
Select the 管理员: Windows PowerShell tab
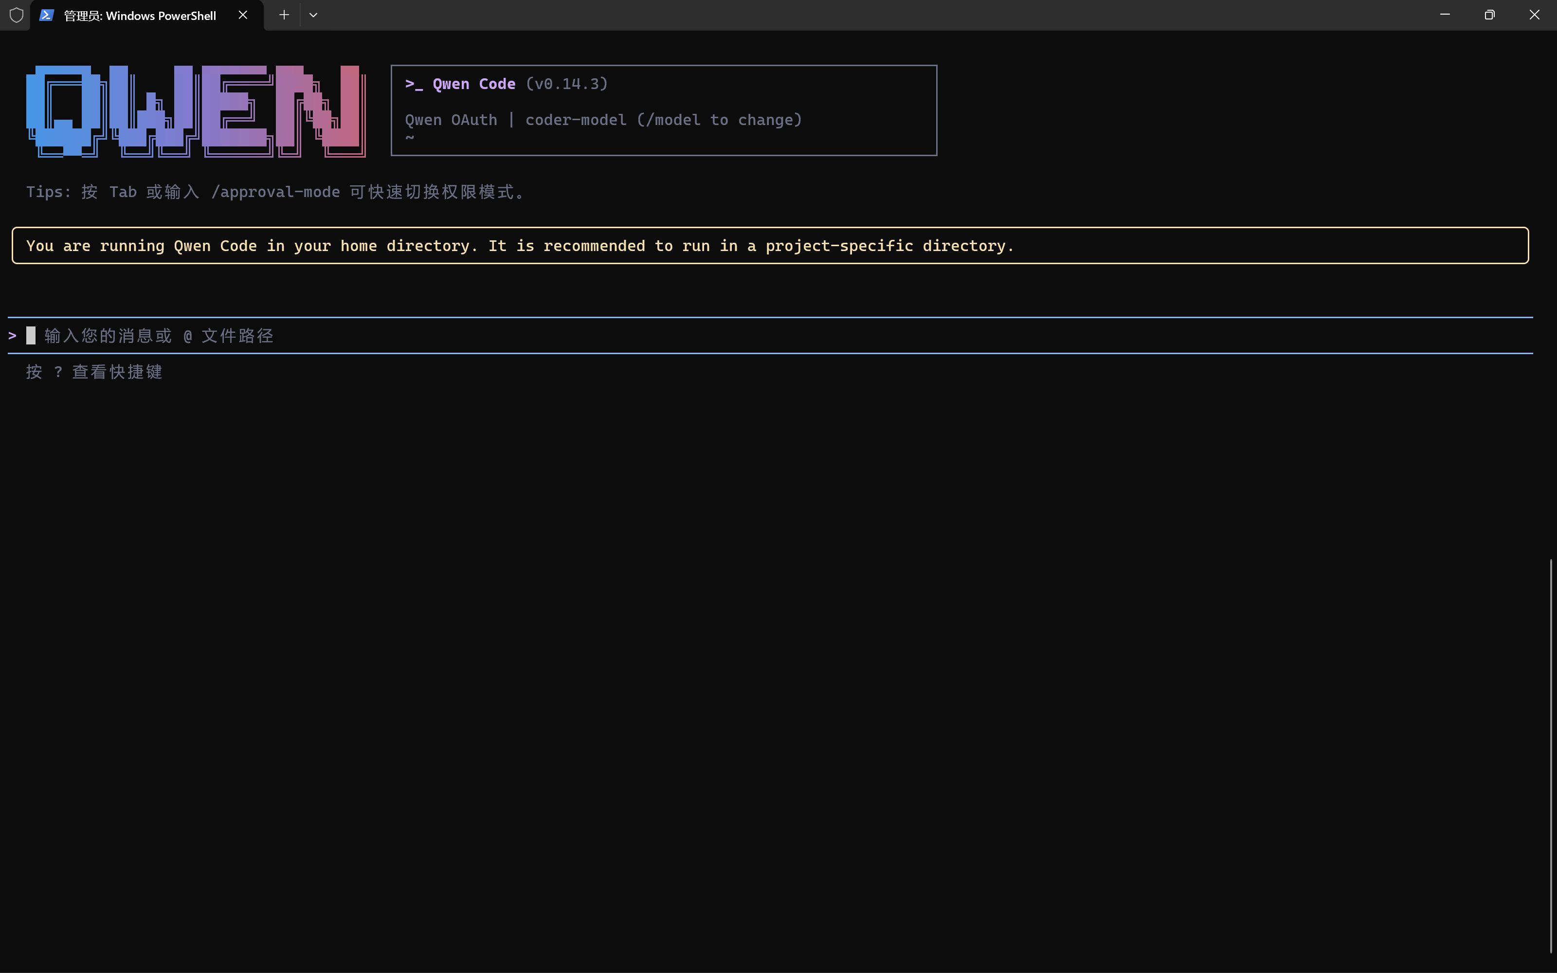[x=140, y=16]
